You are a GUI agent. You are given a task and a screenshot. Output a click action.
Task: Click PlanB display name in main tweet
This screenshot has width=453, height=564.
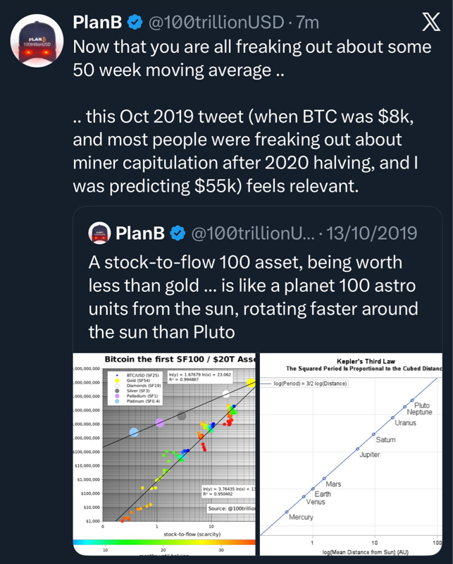(x=98, y=23)
